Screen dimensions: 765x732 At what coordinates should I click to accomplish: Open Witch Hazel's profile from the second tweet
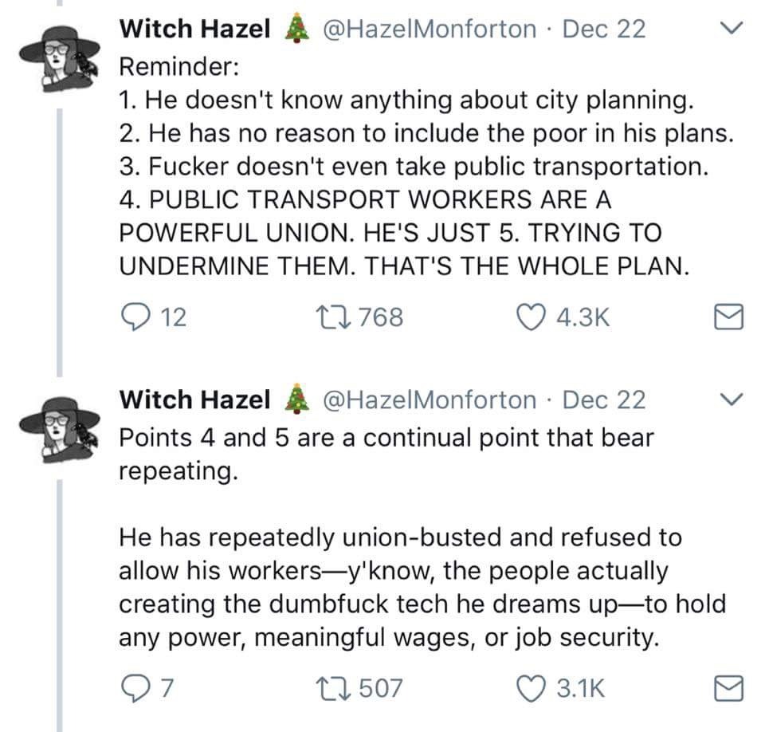(x=194, y=399)
